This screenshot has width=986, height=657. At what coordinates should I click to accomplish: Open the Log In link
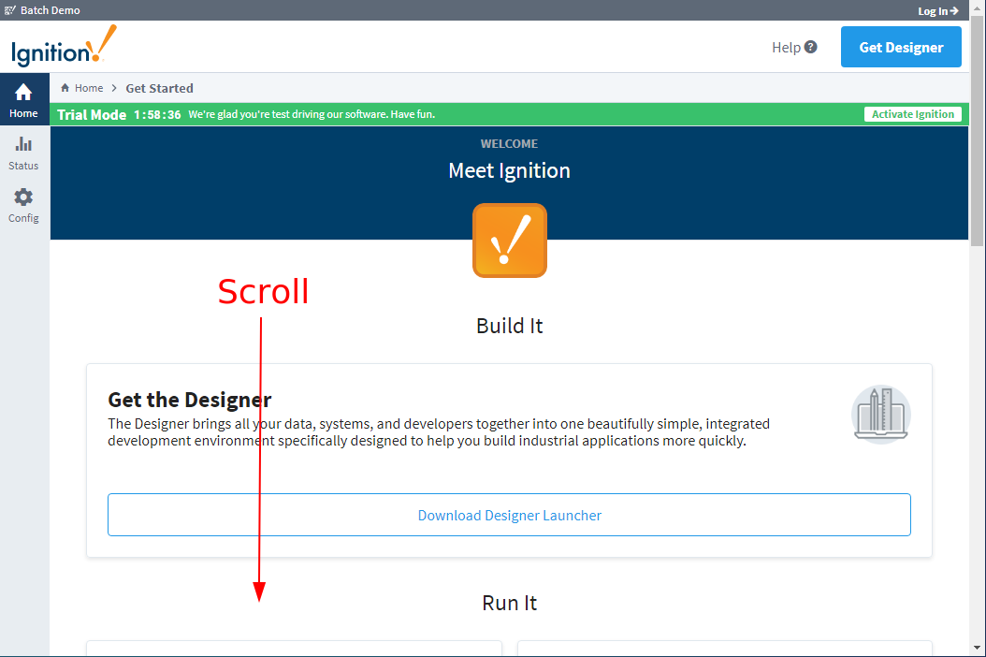937,10
